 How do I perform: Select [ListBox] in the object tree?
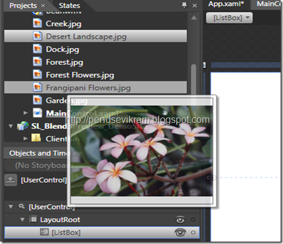click(102, 232)
